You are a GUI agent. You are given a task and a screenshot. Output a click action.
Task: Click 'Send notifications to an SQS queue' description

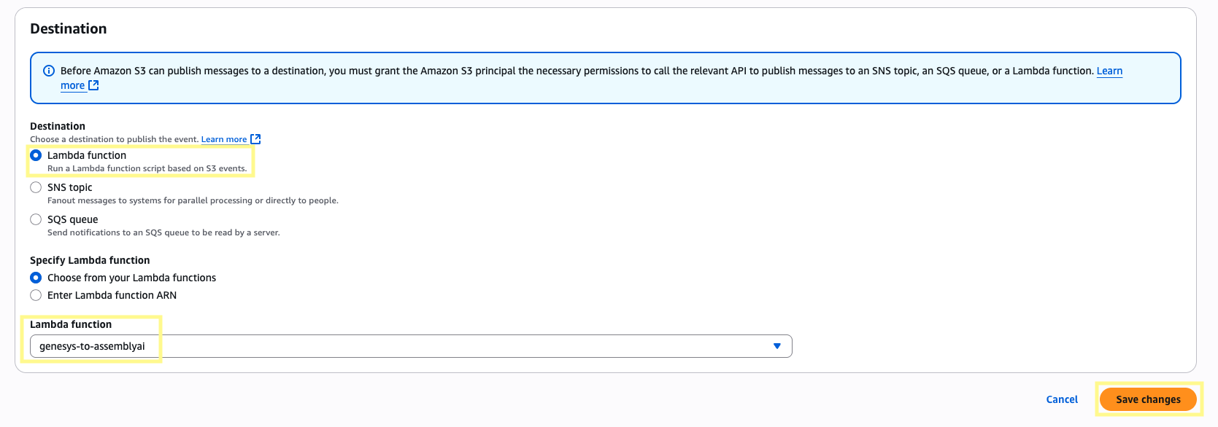coord(163,232)
